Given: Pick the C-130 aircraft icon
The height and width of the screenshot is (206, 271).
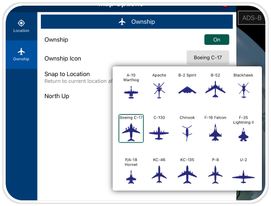Looking at the screenshot, I should pyautogui.click(x=159, y=133).
